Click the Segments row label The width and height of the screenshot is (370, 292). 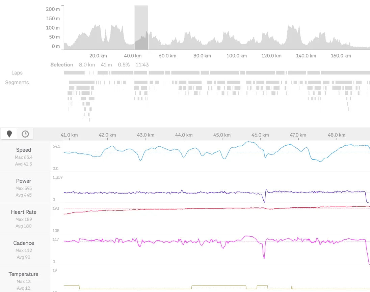coord(17,83)
